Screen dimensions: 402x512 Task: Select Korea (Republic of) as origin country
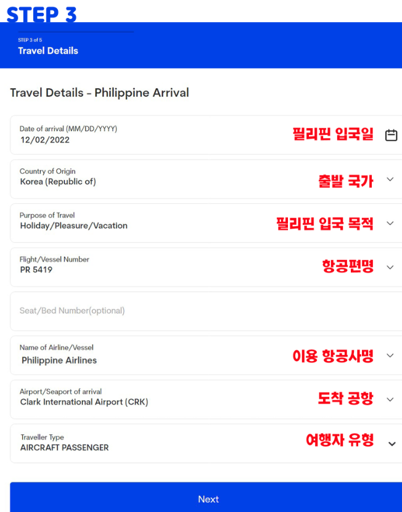(60, 182)
